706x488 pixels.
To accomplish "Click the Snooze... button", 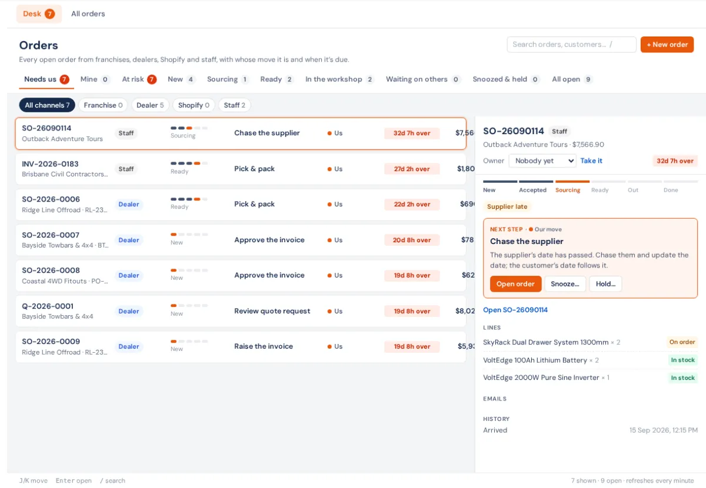I will [x=565, y=284].
